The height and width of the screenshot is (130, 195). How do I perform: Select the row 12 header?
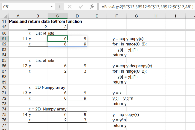click(x=4, y=27)
